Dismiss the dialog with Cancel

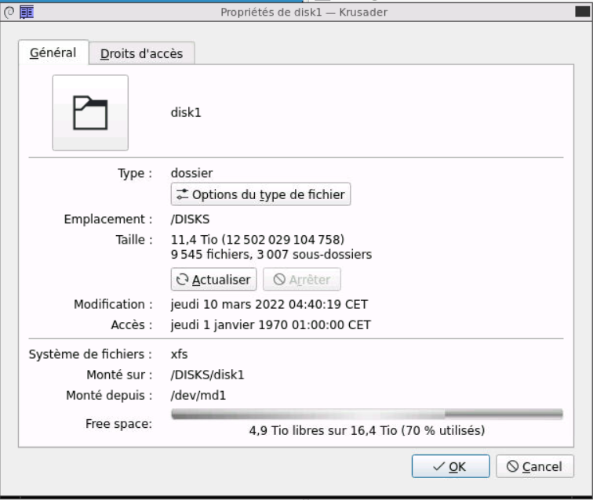pos(535,466)
